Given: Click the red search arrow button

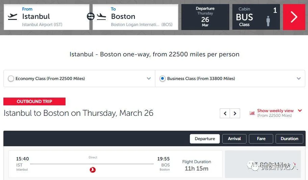Looking at the screenshot, I should tap(294, 17).
